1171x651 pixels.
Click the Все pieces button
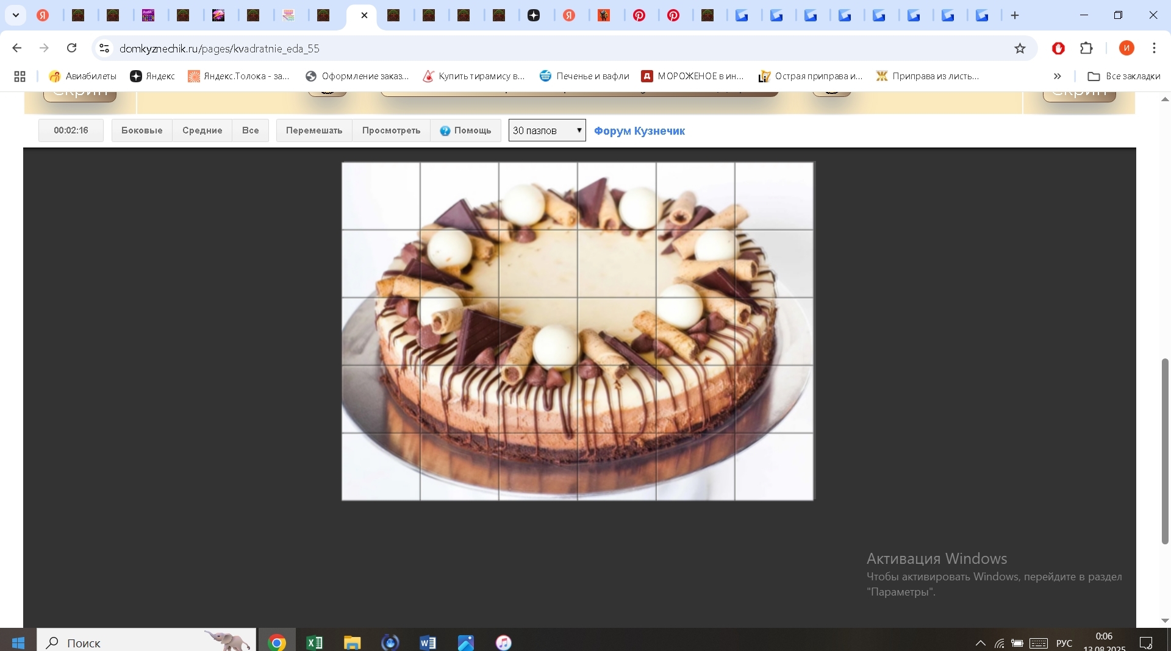point(251,130)
